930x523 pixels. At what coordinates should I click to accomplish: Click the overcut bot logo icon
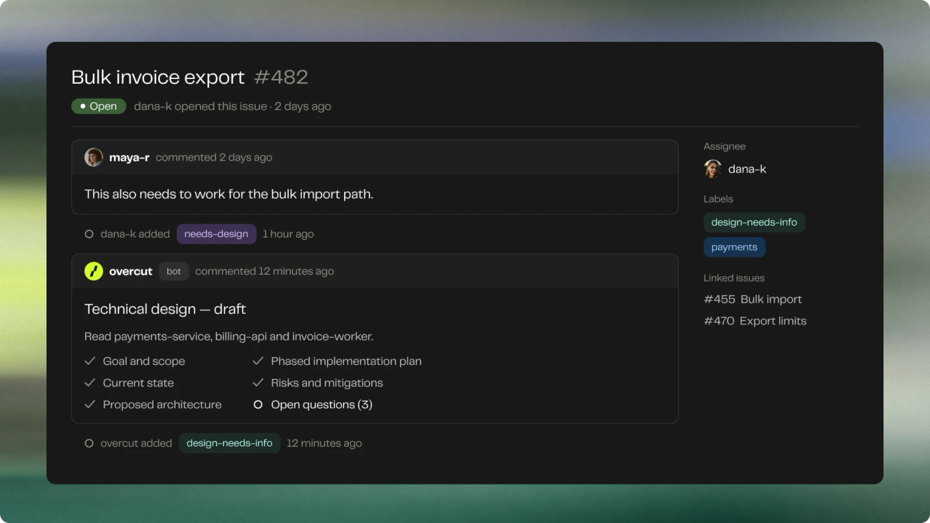[94, 271]
